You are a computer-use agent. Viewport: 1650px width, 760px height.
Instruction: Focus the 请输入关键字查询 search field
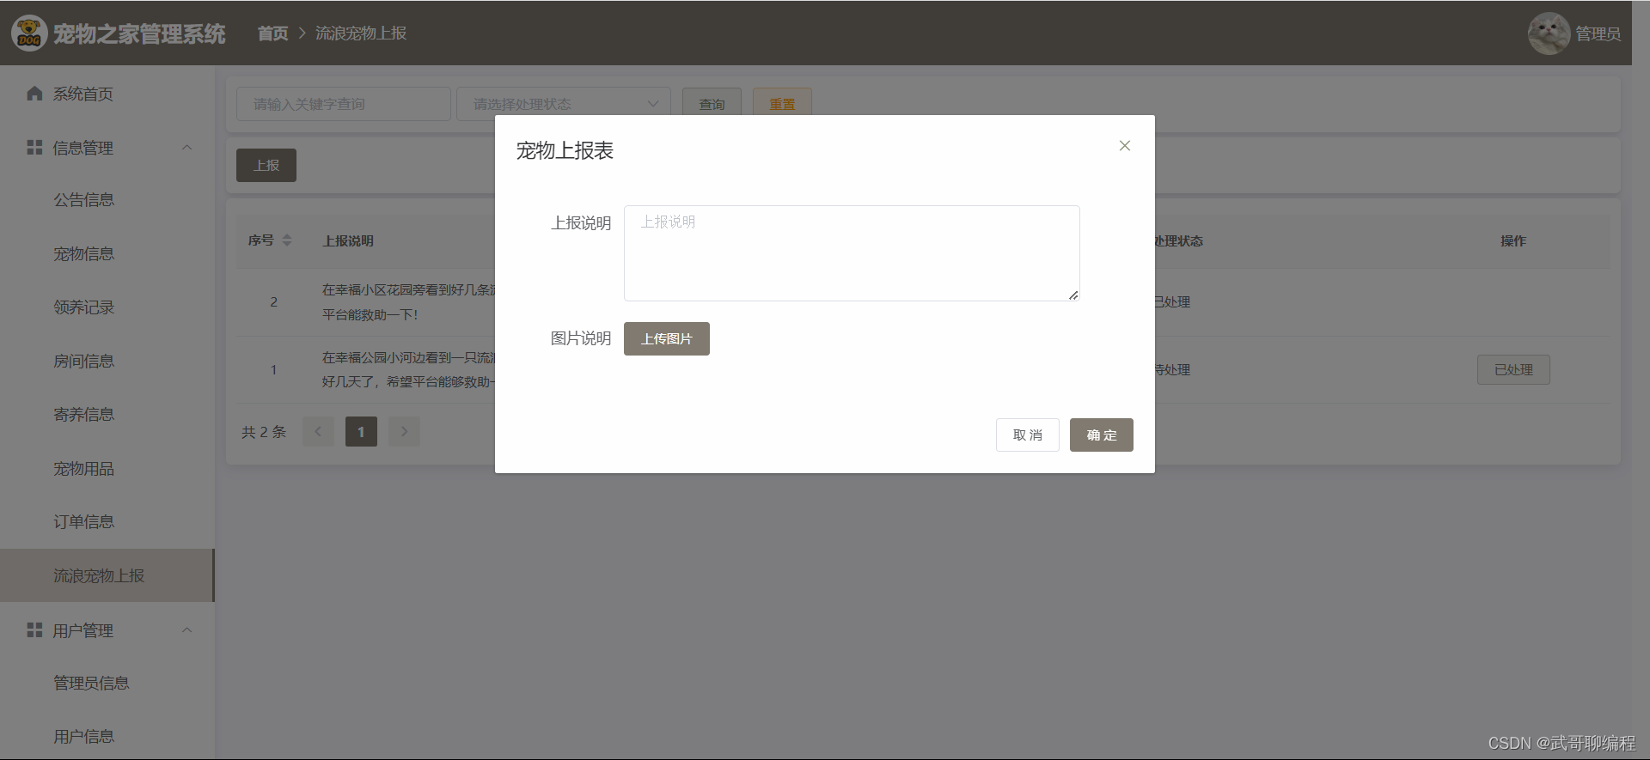coord(344,104)
